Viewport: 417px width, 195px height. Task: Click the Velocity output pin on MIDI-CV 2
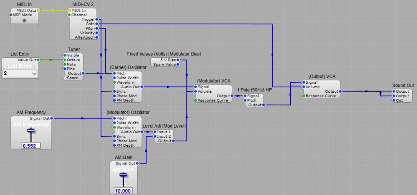(96, 33)
